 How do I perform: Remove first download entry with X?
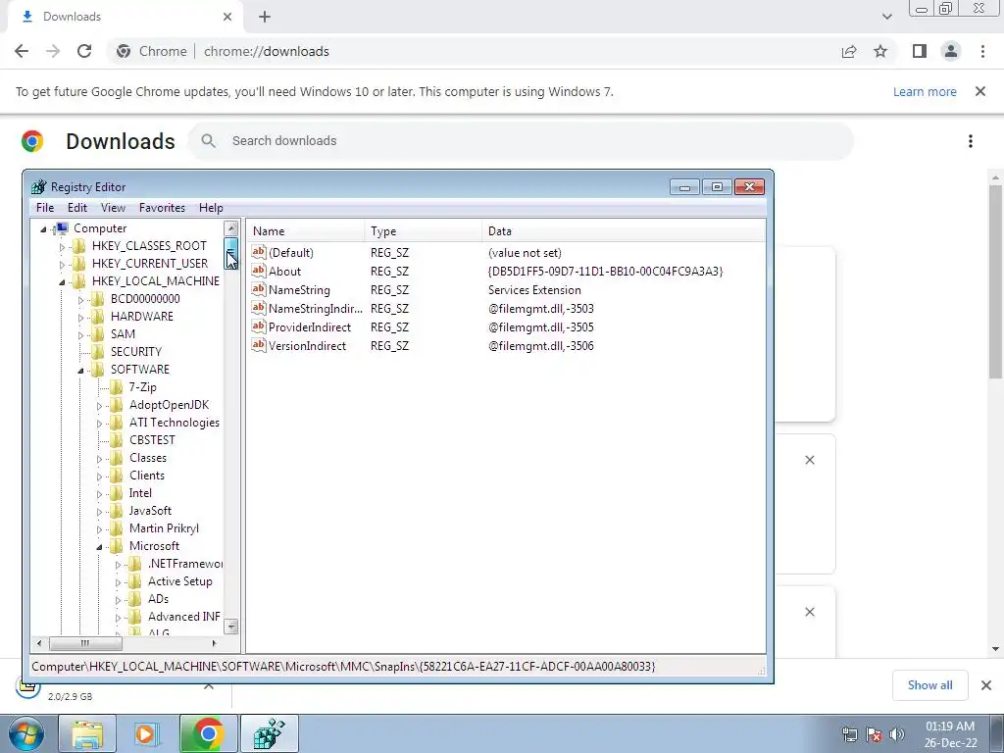pyautogui.click(x=809, y=460)
